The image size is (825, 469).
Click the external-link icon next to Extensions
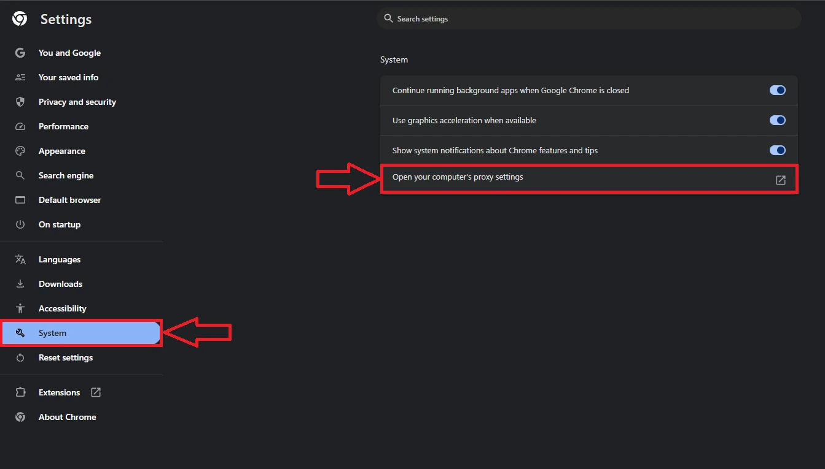pyautogui.click(x=95, y=392)
